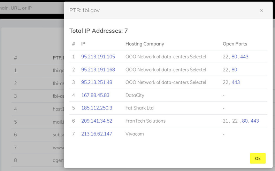Open IP address 95.213.251.48
The height and width of the screenshot is (171, 275).
click(x=97, y=82)
